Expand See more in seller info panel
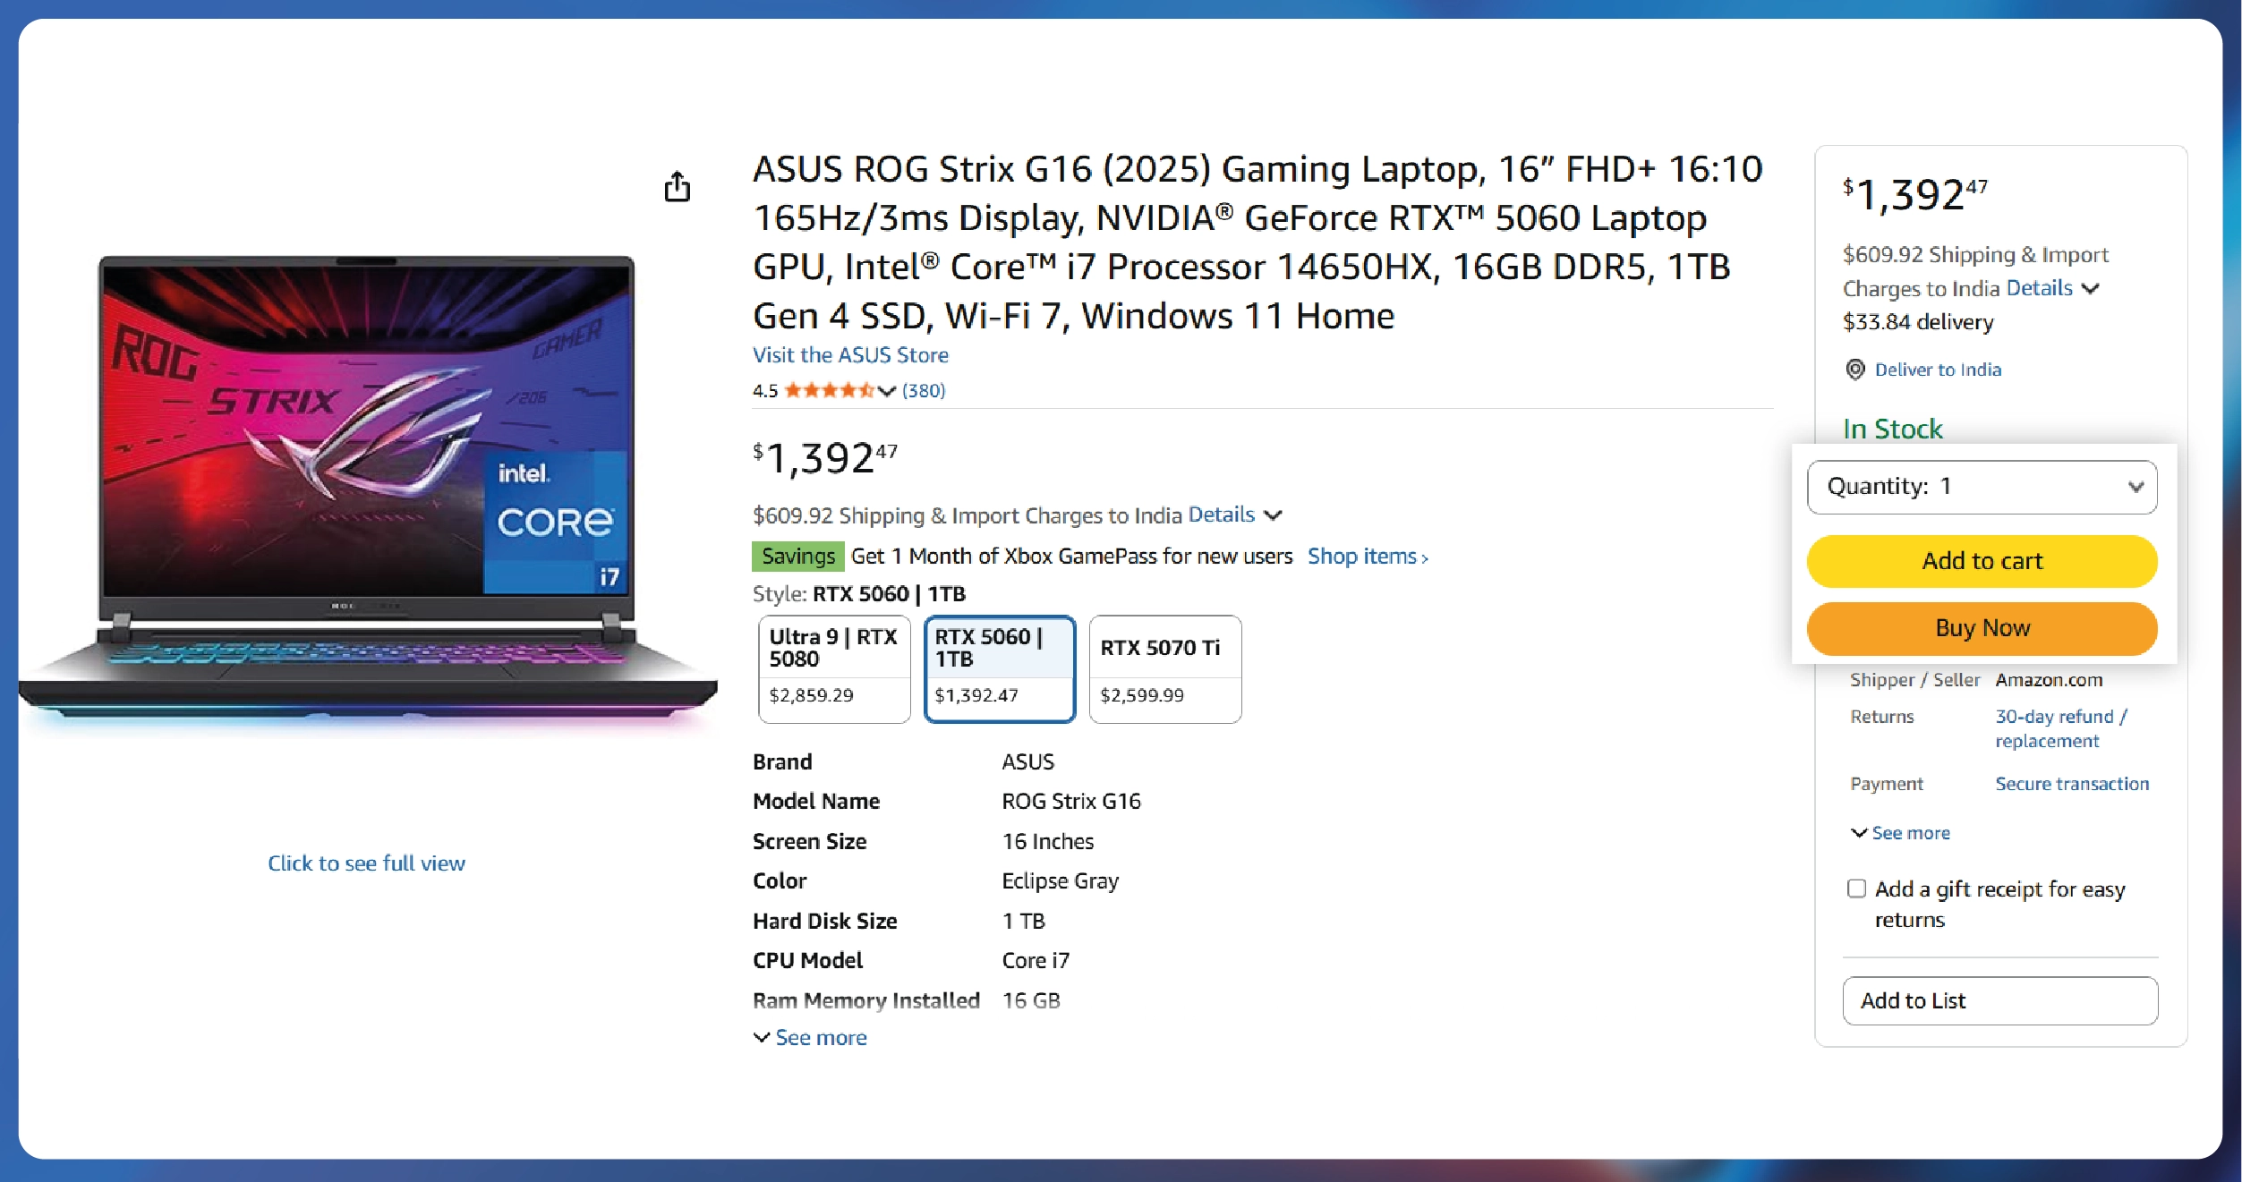Screen dimensions: 2242x1182 click(1900, 833)
